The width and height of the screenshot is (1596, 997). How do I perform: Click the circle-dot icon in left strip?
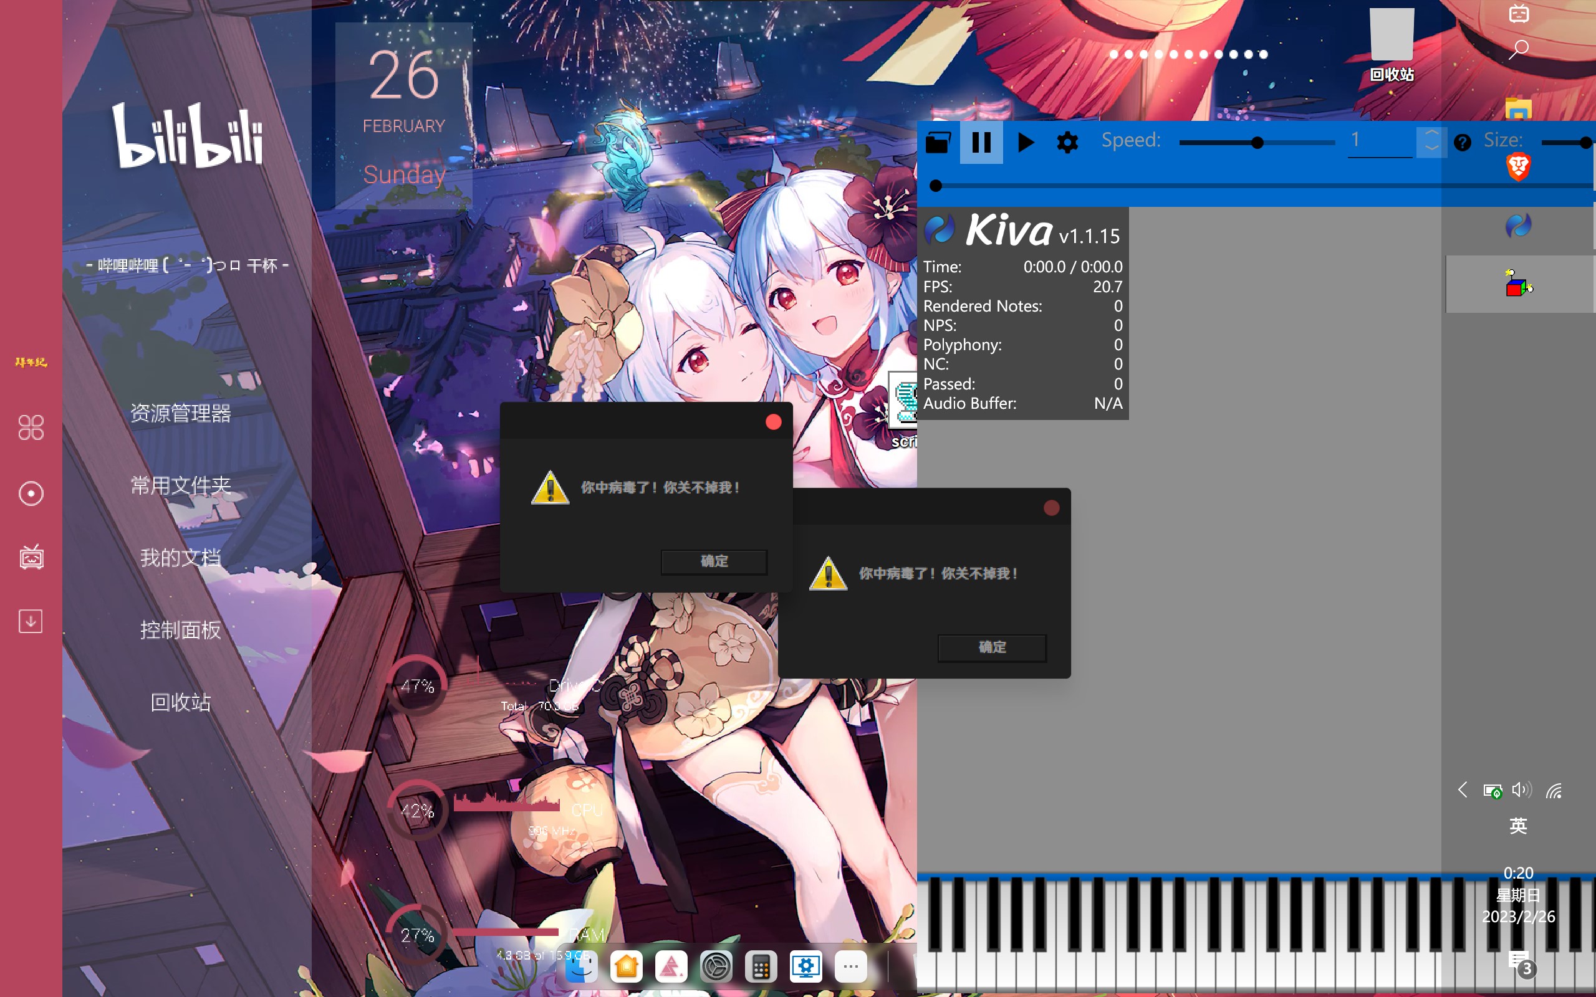click(x=31, y=494)
